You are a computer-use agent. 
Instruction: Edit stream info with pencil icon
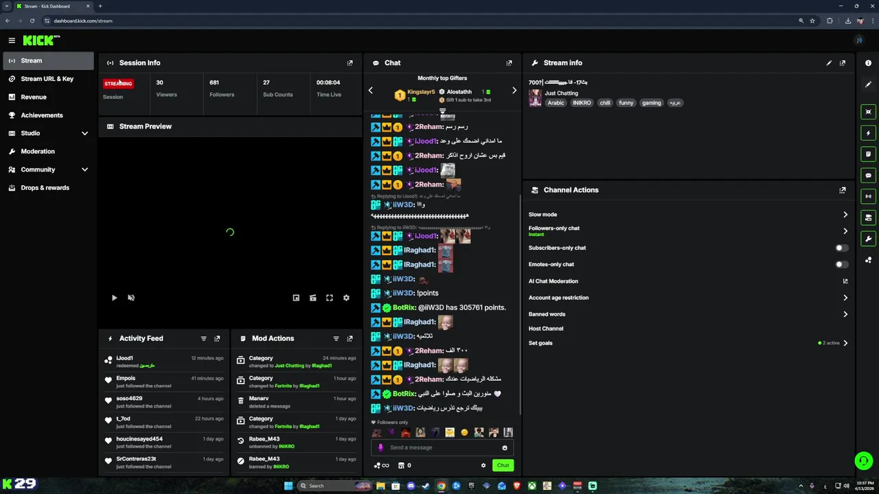pyautogui.click(x=829, y=63)
